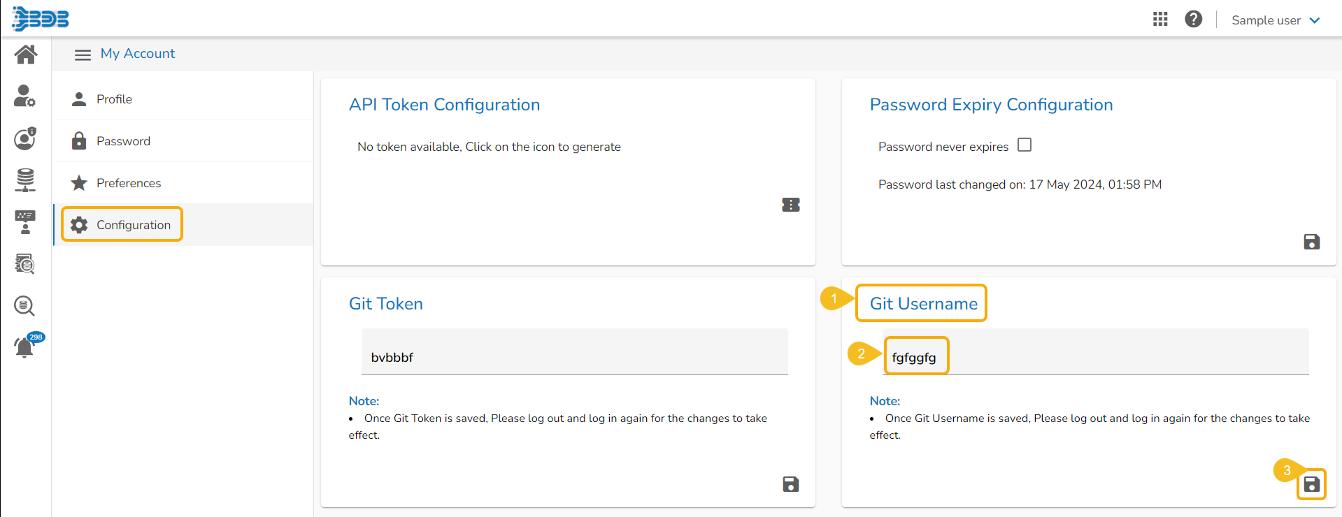Expand the Sample user dropdown
The image size is (1342, 517).
point(1276,20)
